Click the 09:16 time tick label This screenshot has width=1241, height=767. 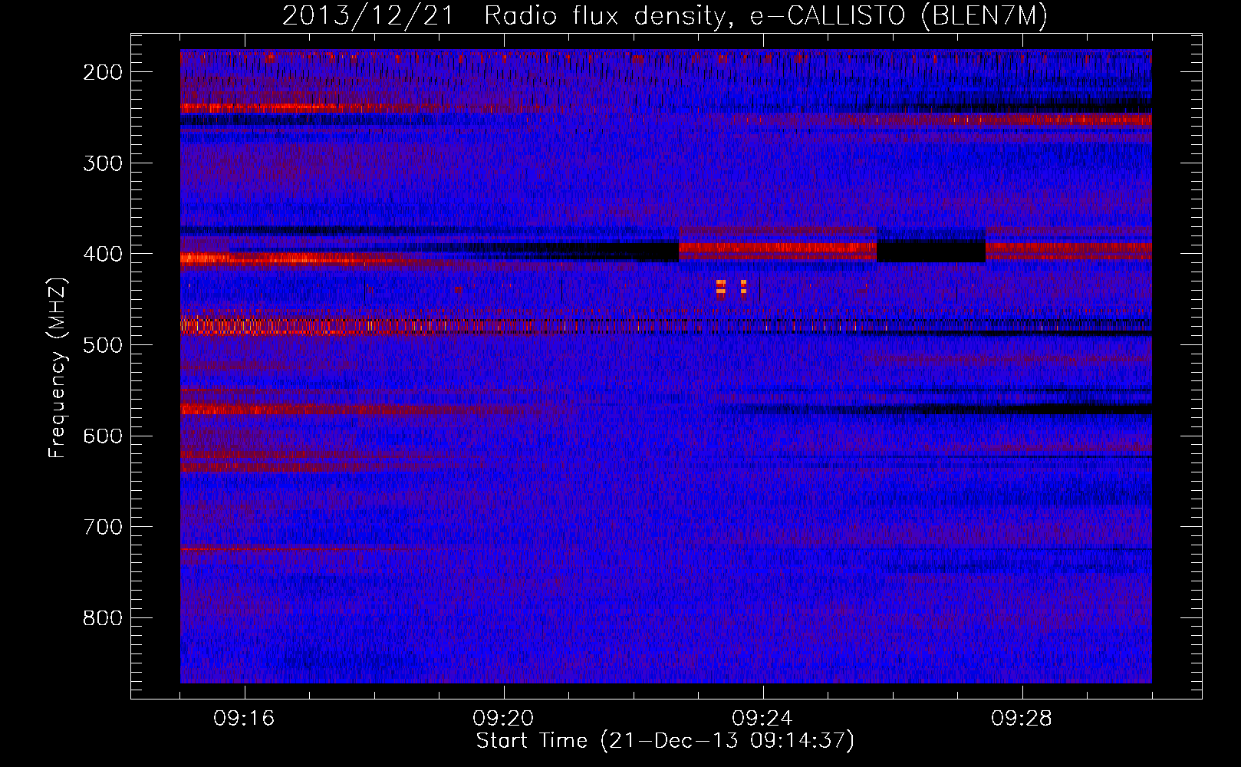point(244,719)
